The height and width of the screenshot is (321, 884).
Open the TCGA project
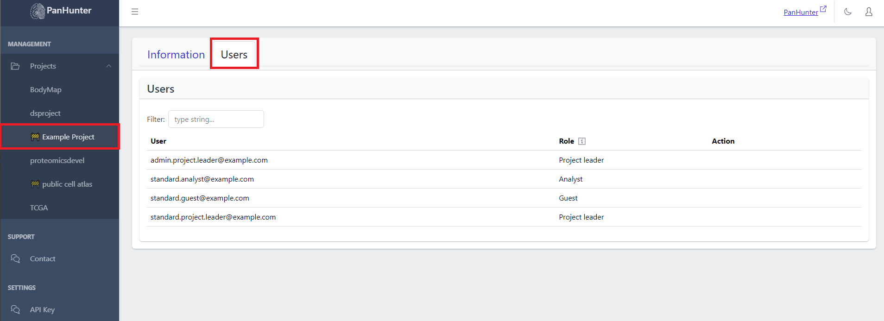(x=39, y=208)
